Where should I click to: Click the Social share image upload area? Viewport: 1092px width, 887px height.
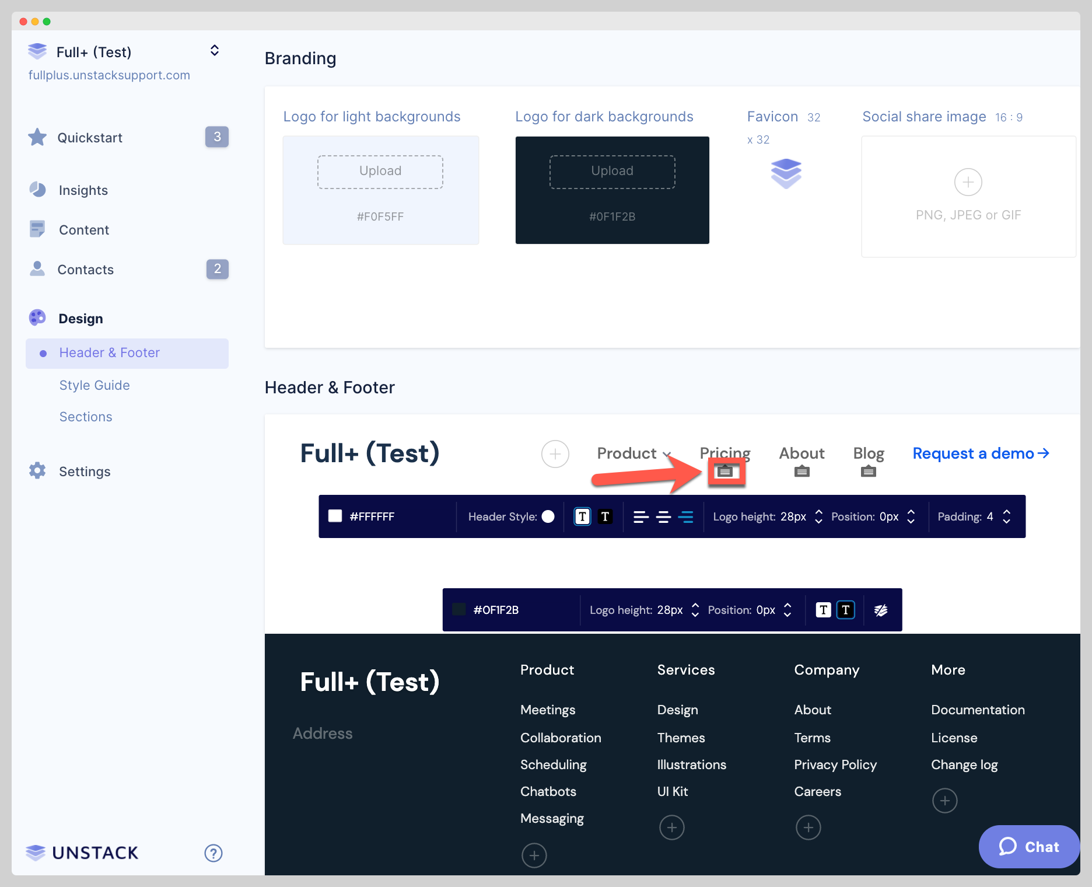[x=968, y=196]
